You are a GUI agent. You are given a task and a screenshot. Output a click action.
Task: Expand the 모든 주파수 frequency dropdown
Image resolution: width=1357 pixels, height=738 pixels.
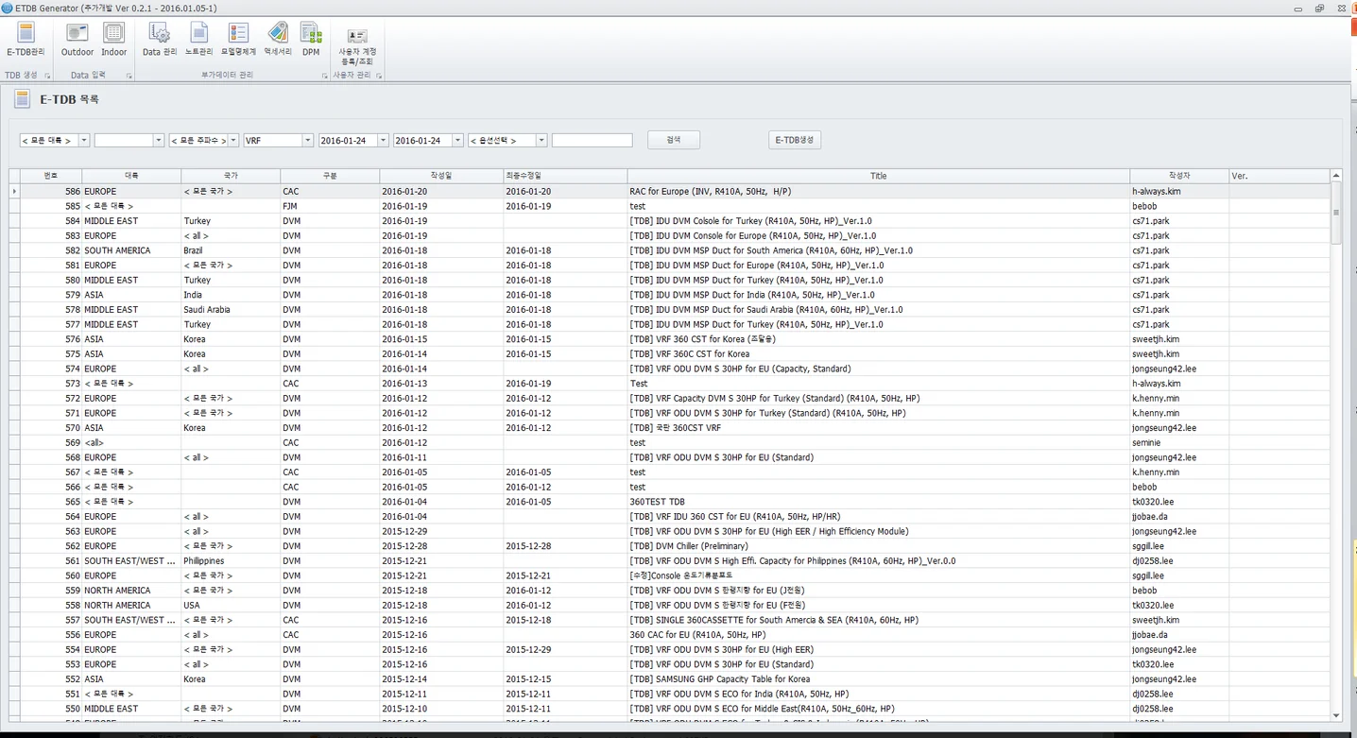click(x=232, y=140)
